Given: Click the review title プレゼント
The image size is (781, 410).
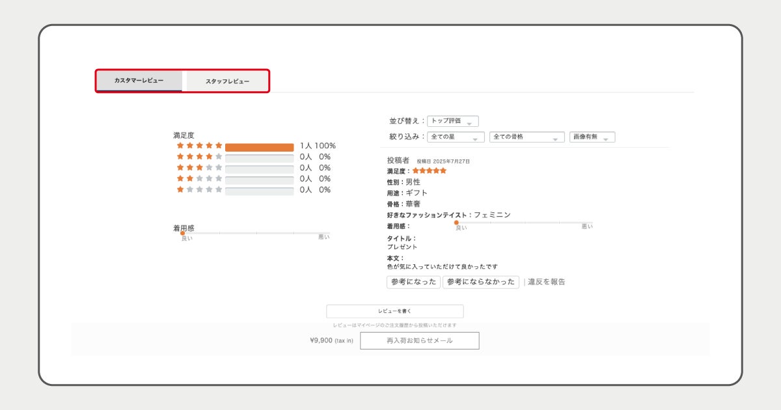Looking at the screenshot, I should [x=402, y=247].
